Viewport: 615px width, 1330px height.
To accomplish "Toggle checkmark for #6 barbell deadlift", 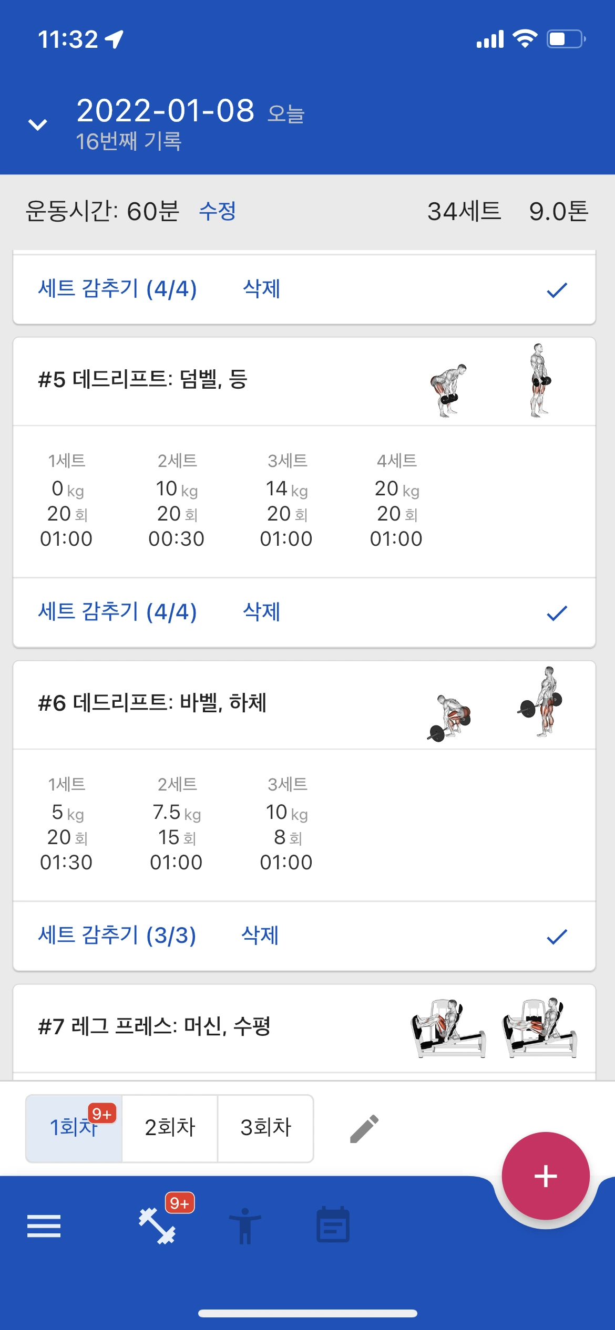I will 557,936.
